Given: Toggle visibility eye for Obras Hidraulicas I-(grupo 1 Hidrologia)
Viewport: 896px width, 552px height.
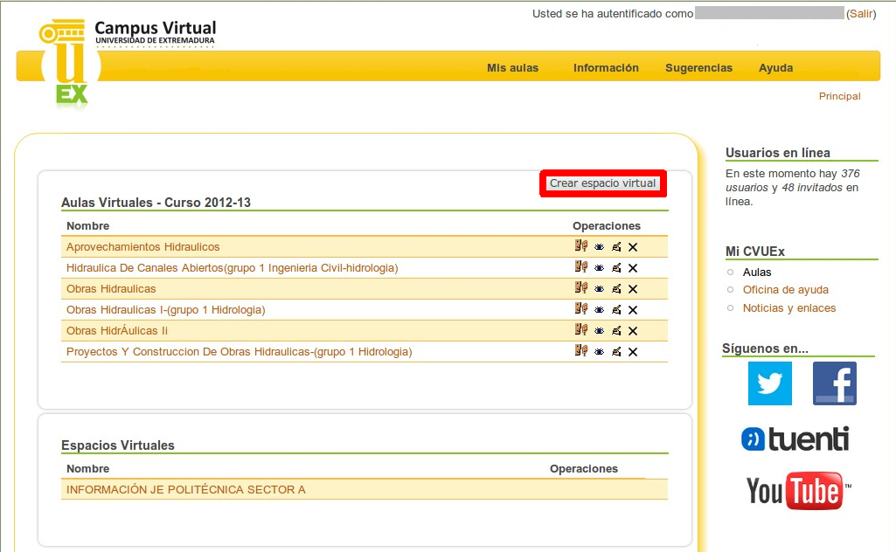Looking at the screenshot, I should tap(599, 310).
